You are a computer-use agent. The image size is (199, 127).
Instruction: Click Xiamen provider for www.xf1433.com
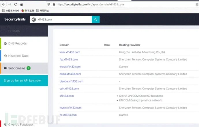[x=123, y=67]
